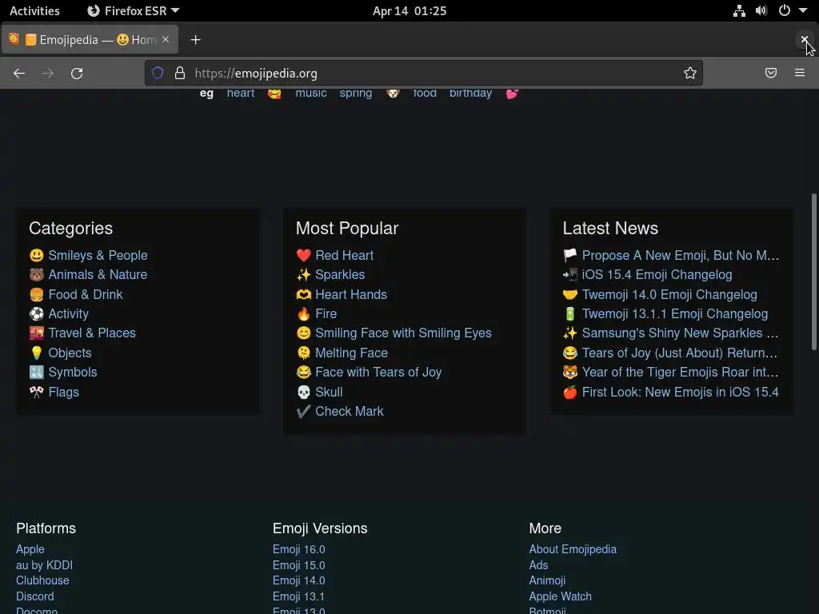This screenshot has height=614, width=819.
Task: Open Travel & Places category
Action: 92,333
